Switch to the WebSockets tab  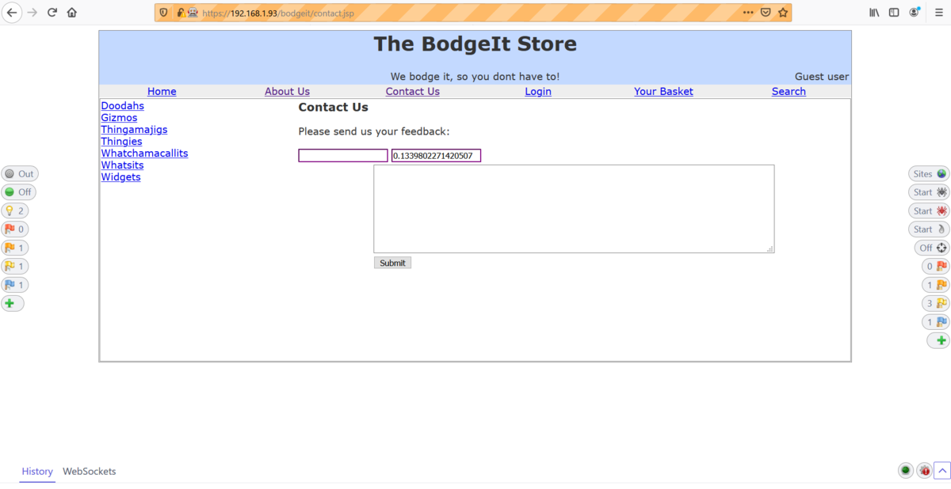click(x=90, y=472)
